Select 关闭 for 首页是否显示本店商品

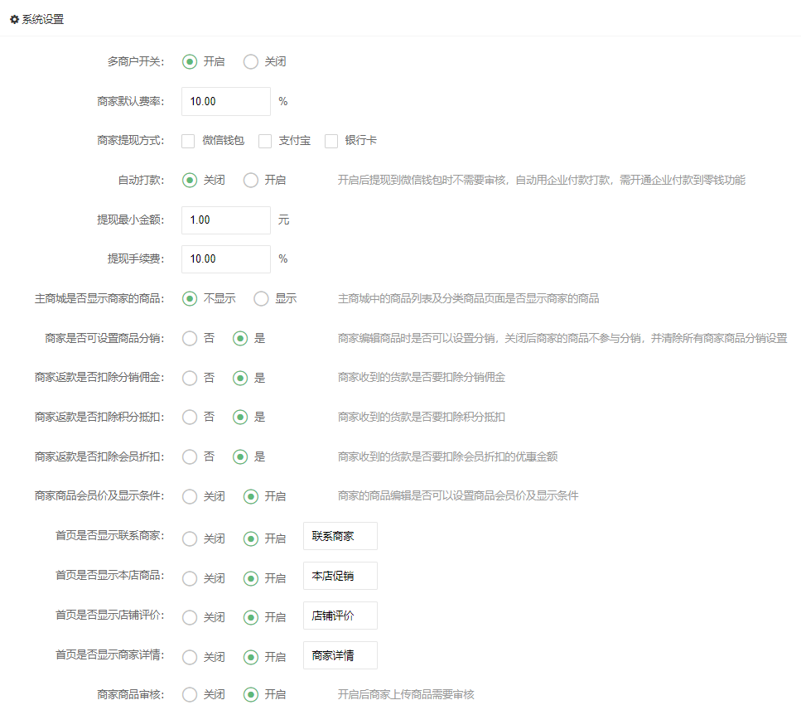[190, 578]
